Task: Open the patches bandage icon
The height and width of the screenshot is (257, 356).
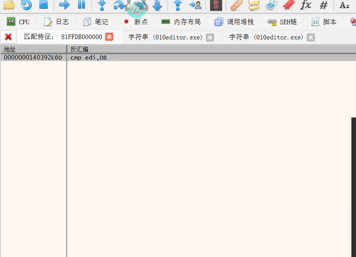Action: click(237, 5)
